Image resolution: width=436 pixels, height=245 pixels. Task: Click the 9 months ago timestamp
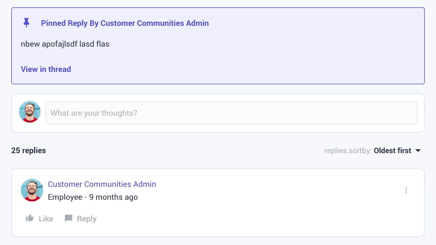(x=113, y=197)
